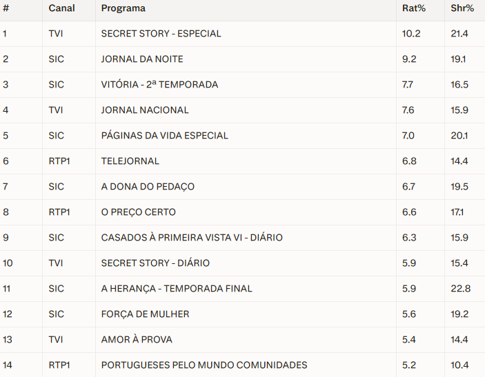This screenshot has height=377, width=485.
Task: Select SECRET STORY - DIÁRIO program
Action: tap(155, 263)
